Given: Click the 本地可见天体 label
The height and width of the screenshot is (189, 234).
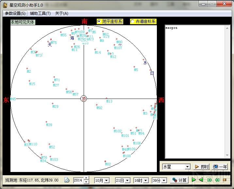Looking at the screenshot, I should click(x=23, y=22).
